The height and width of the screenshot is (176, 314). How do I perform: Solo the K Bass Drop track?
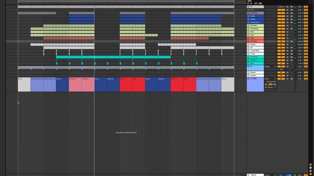click(288, 22)
